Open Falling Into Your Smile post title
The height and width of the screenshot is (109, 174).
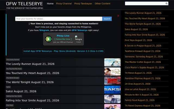coord(32,101)
